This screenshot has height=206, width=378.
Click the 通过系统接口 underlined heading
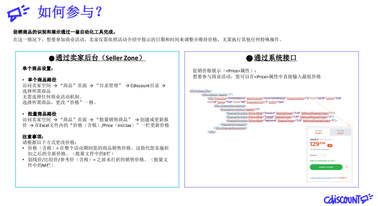(x=275, y=58)
